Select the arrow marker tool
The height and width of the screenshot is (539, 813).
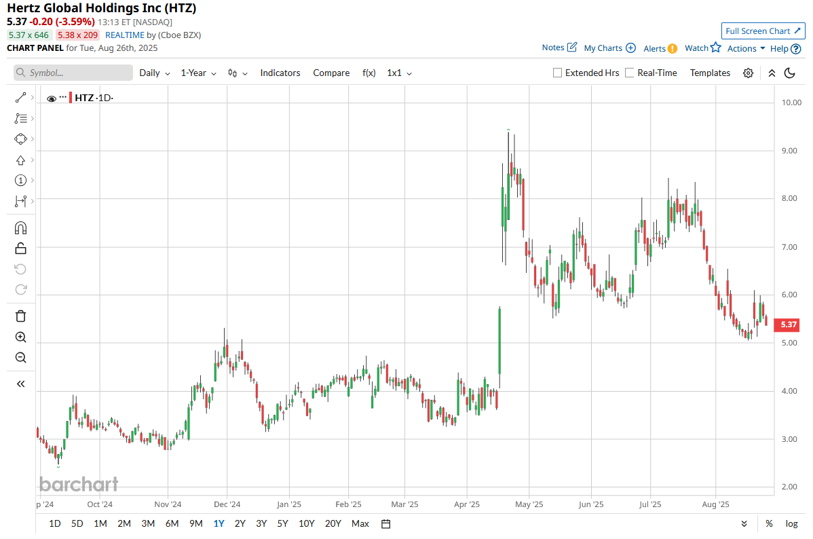21,160
